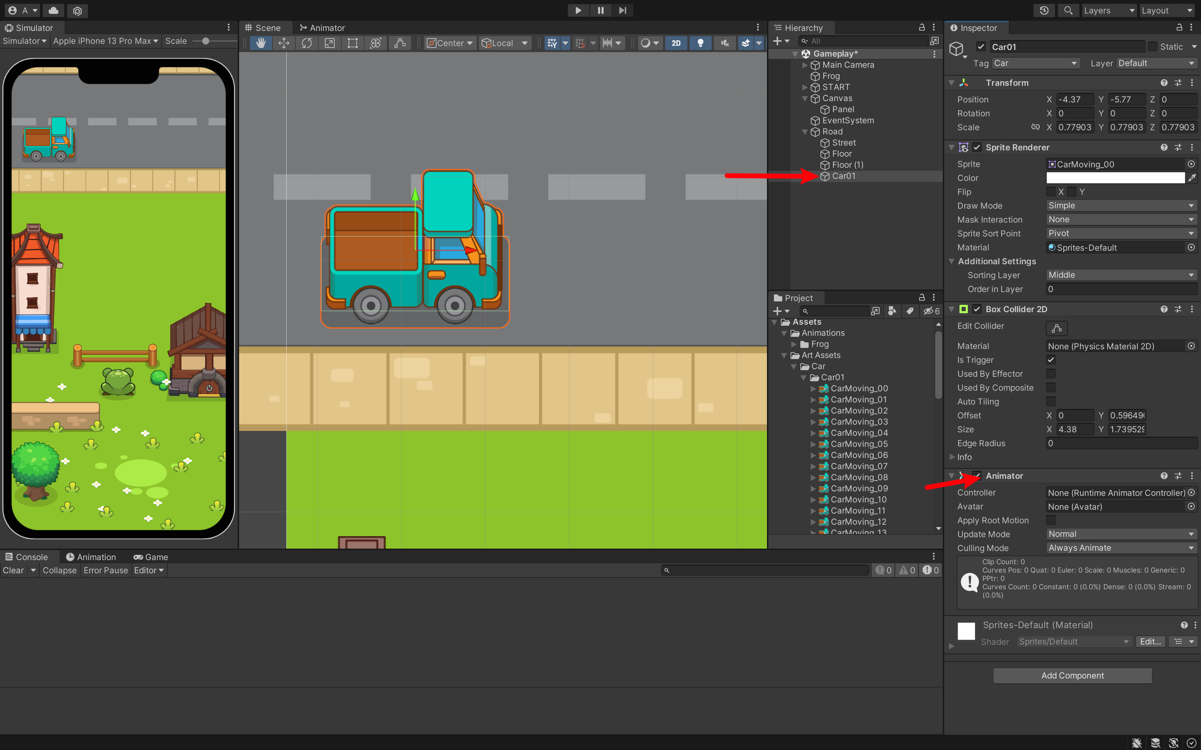Toggle Box Collider 2D enabled checkbox
Screen dimensions: 1201x750
pos(977,309)
